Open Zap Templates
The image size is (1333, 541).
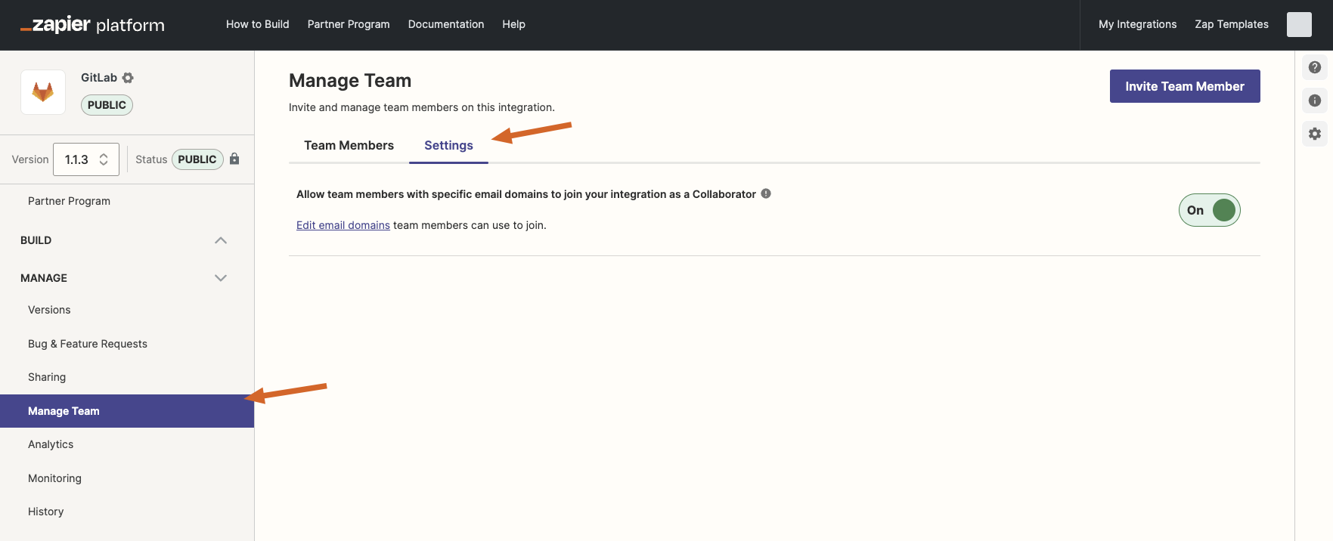(x=1232, y=24)
